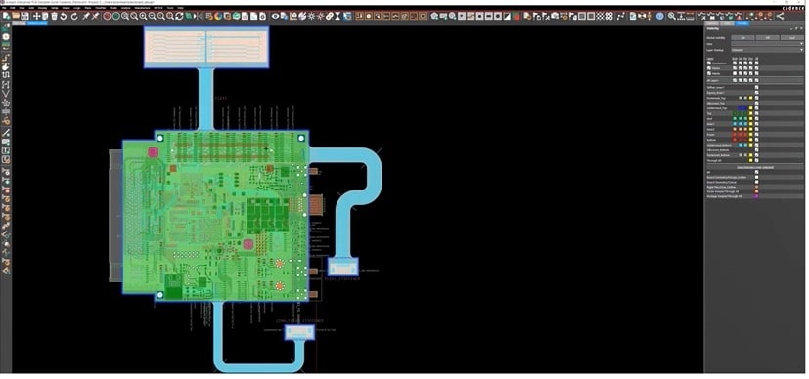Click the global visibility On button
809x379 pixels.
742,37
